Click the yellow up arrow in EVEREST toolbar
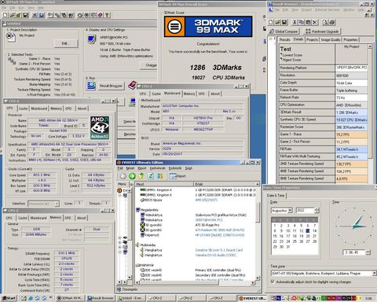Screen dimensions: 377x302 (x=141, y=176)
